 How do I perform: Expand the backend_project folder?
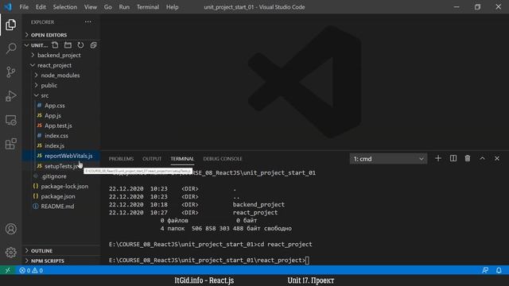[61, 55]
